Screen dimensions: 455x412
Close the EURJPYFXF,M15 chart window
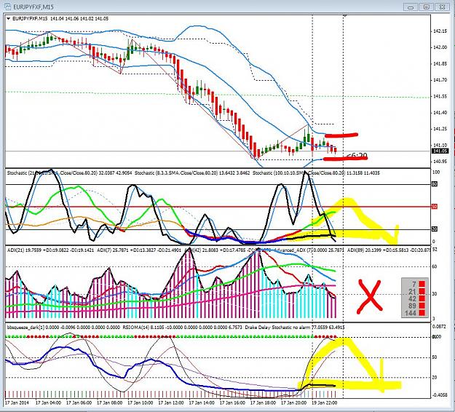pos(442,7)
